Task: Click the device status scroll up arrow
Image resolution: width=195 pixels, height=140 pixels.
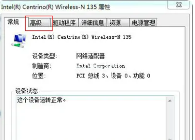Action: [x=170, y=101]
